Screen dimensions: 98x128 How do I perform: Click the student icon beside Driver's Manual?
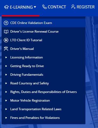pyautogui.click(x=6, y=49)
